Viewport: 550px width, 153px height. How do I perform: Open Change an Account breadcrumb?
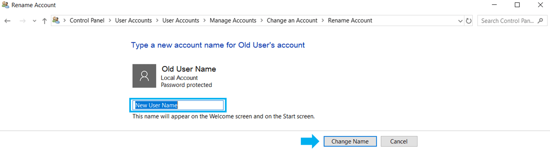[292, 21]
